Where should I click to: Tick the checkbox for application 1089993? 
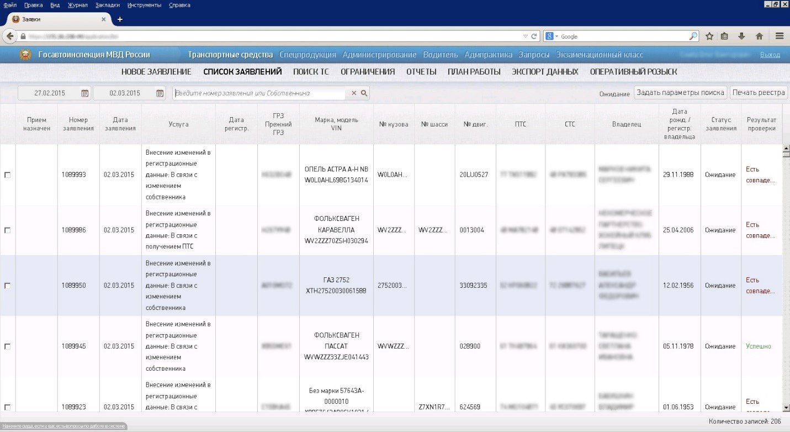7,175
